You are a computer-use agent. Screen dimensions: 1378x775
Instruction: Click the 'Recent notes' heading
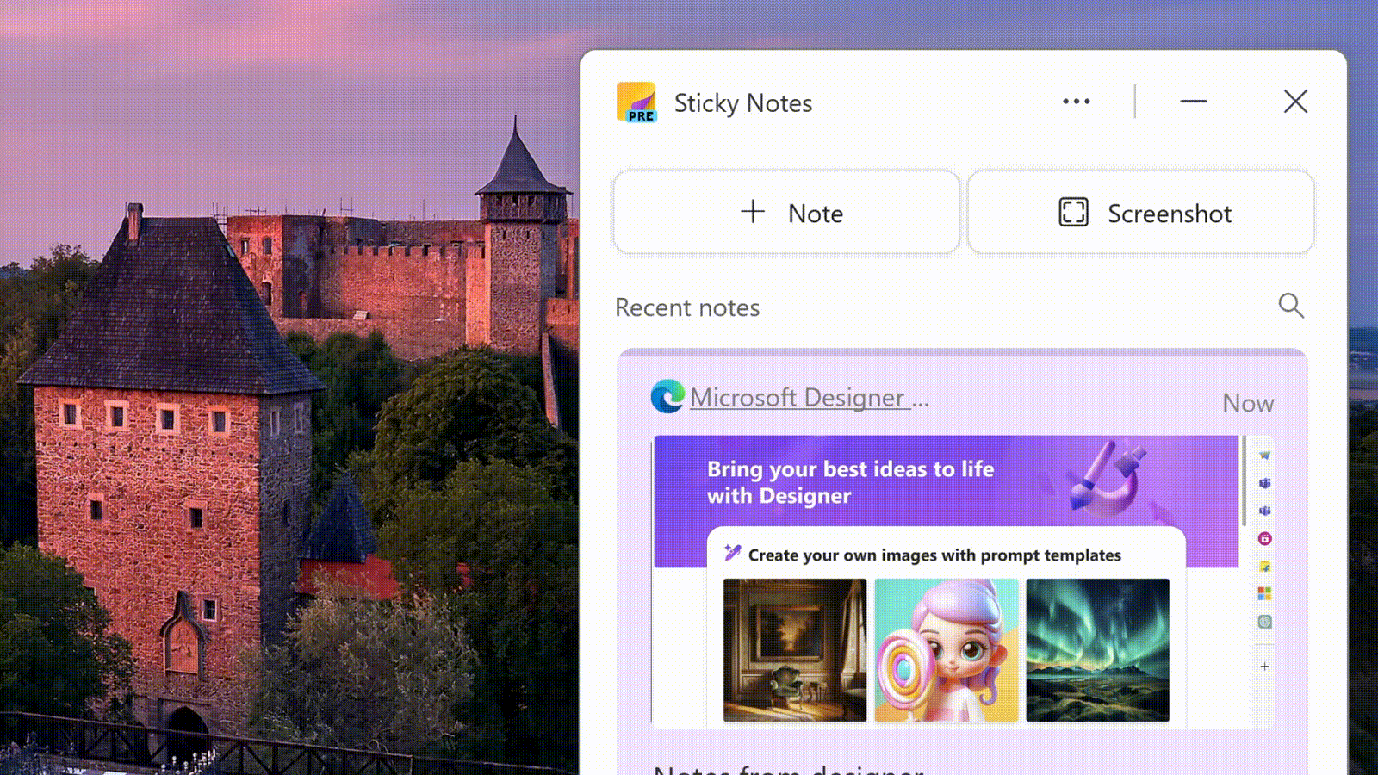pos(687,307)
